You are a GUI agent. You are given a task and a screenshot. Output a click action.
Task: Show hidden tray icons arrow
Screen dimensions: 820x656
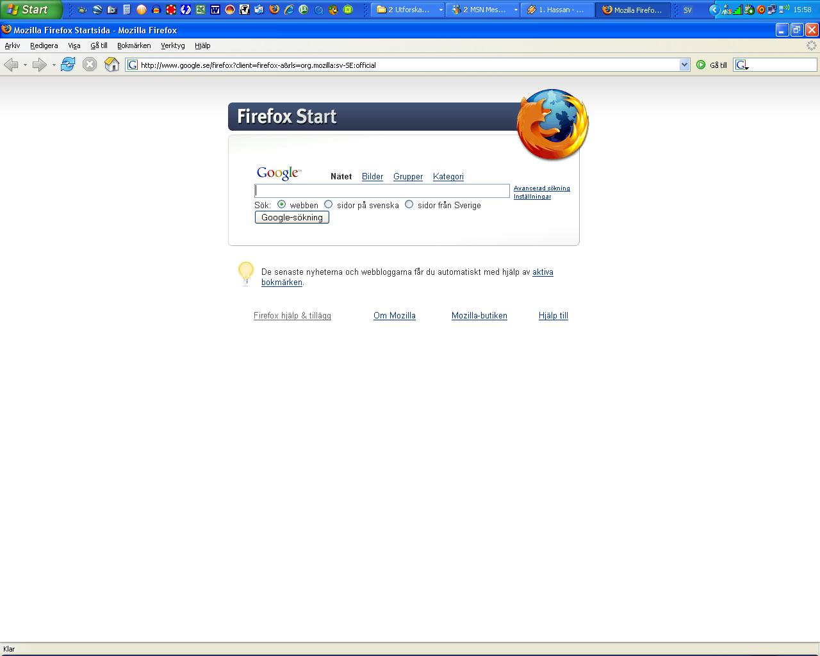tap(713, 10)
